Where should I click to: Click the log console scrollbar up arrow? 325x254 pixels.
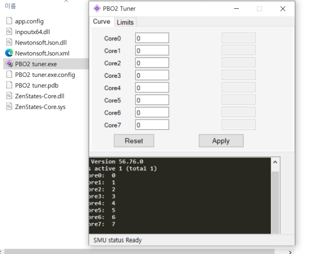(275, 162)
